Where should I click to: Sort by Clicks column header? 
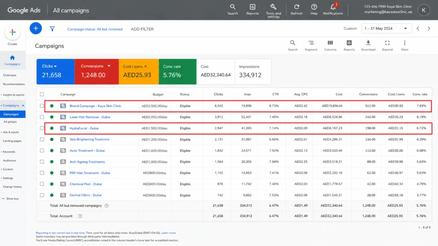click(x=218, y=94)
